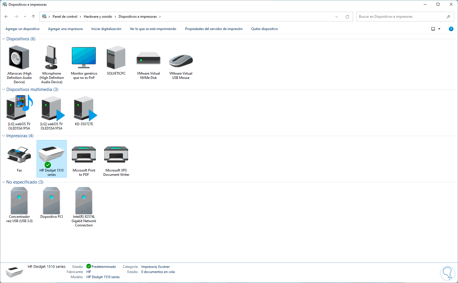
Task: Open the view options dropdown arrow
Action: pyautogui.click(x=439, y=29)
